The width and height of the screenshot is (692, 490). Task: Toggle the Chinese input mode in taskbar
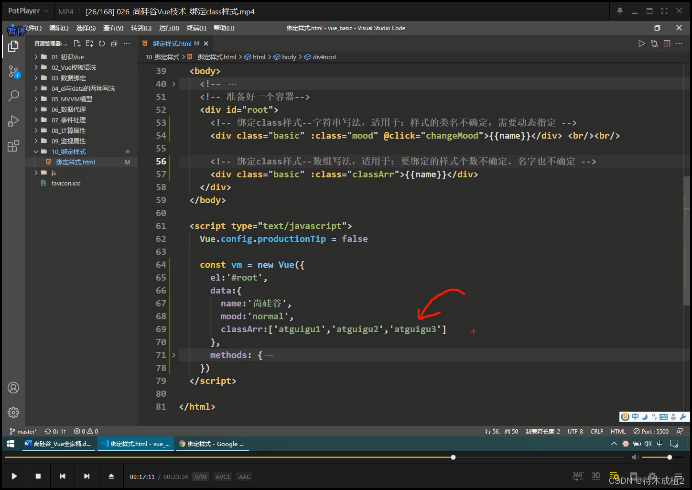660,444
